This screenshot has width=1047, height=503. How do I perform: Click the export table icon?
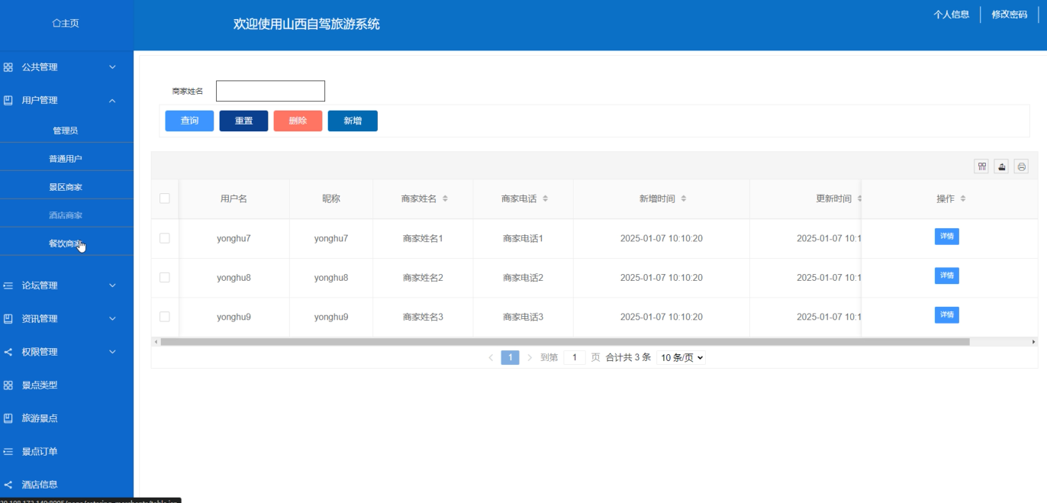click(x=1001, y=166)
